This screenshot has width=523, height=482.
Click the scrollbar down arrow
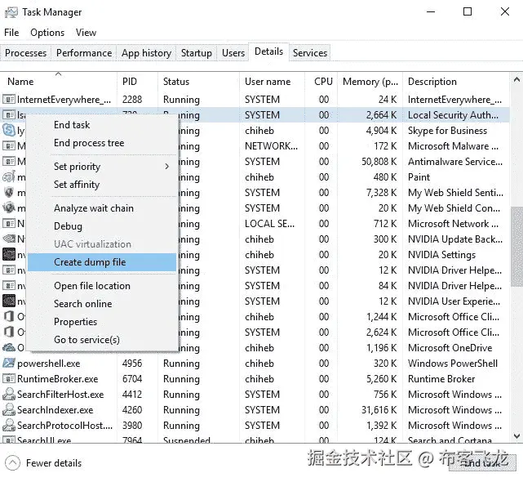click(516, 436)
